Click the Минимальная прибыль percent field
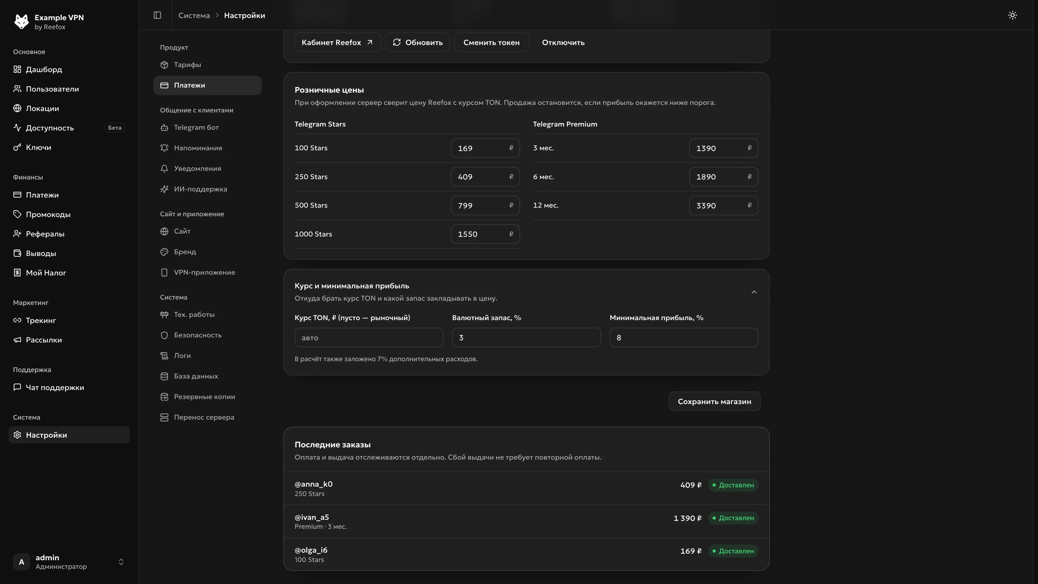The height and width of the screenshot is (584, 1038). tap(684, 338)
